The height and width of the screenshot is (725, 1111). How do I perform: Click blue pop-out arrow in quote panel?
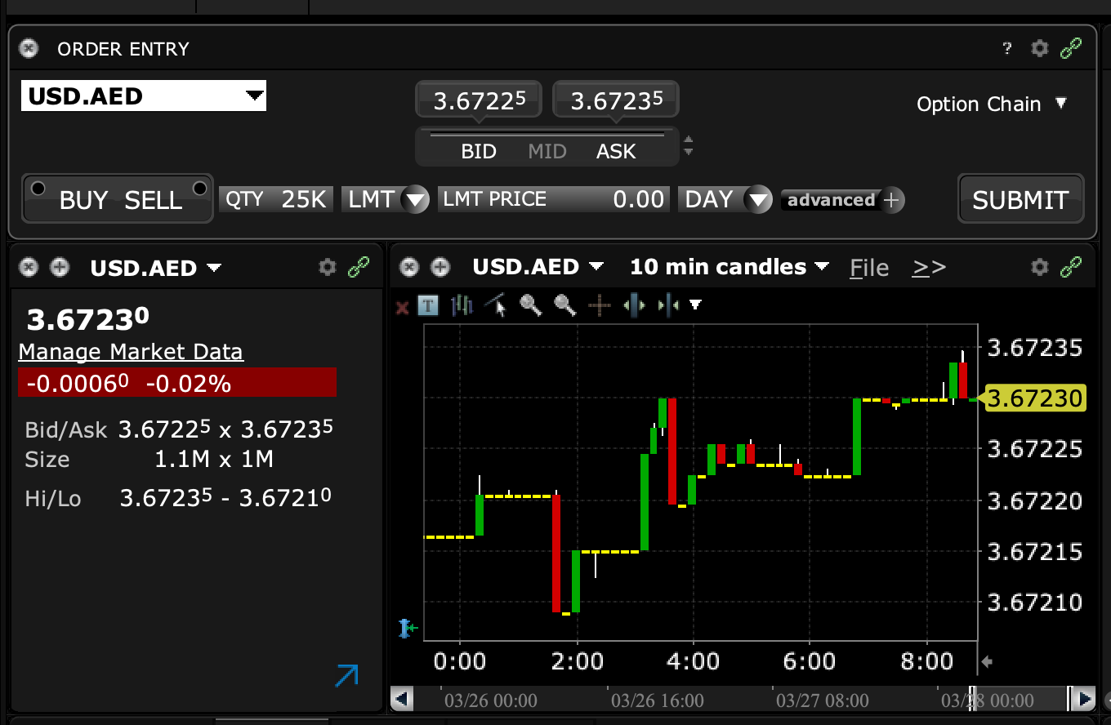tap(346, 676)
